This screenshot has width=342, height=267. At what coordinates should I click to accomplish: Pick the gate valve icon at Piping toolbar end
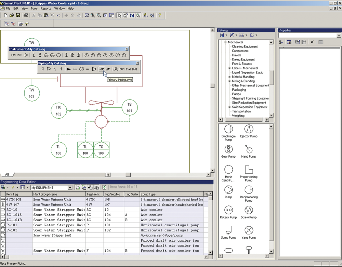point(134,69)
